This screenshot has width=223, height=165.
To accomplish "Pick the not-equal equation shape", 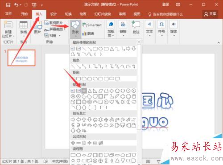I will click(101, 143).
